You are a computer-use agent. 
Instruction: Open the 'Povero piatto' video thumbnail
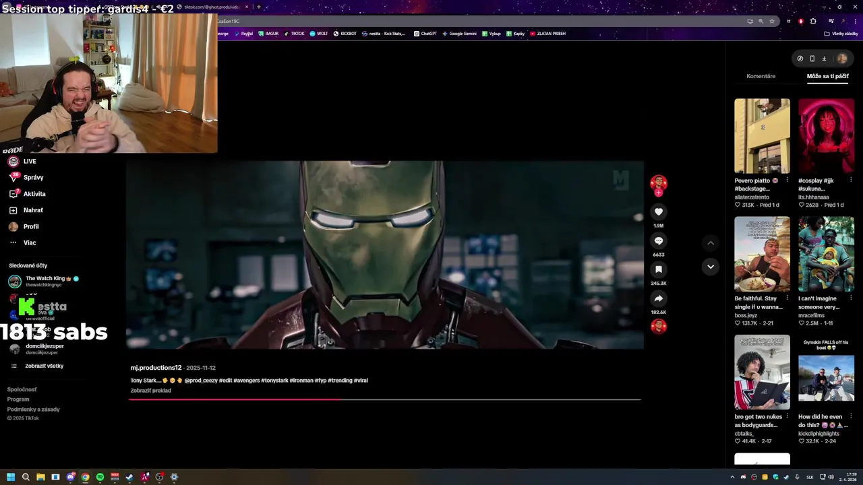(762, 136)
